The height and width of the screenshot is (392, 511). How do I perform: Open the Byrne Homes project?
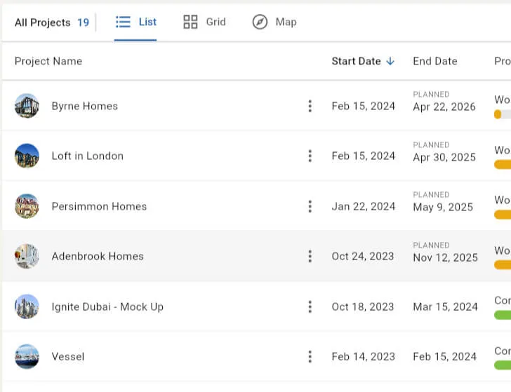point(84,106)
